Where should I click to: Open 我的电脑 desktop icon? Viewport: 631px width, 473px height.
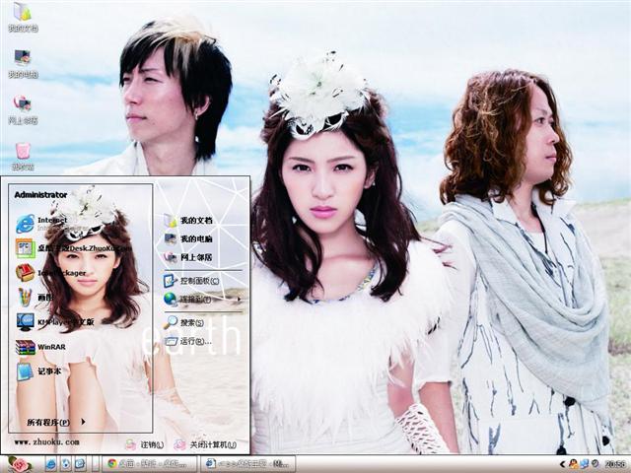[23, 63]
